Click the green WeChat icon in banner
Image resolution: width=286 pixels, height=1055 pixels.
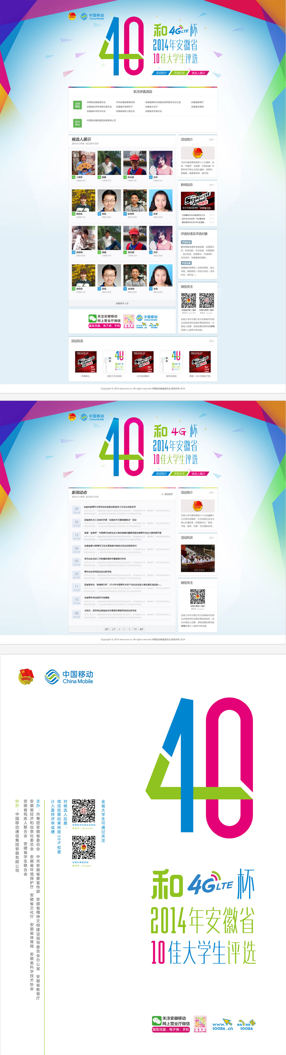pyautogui.click(x=93, y=318)
